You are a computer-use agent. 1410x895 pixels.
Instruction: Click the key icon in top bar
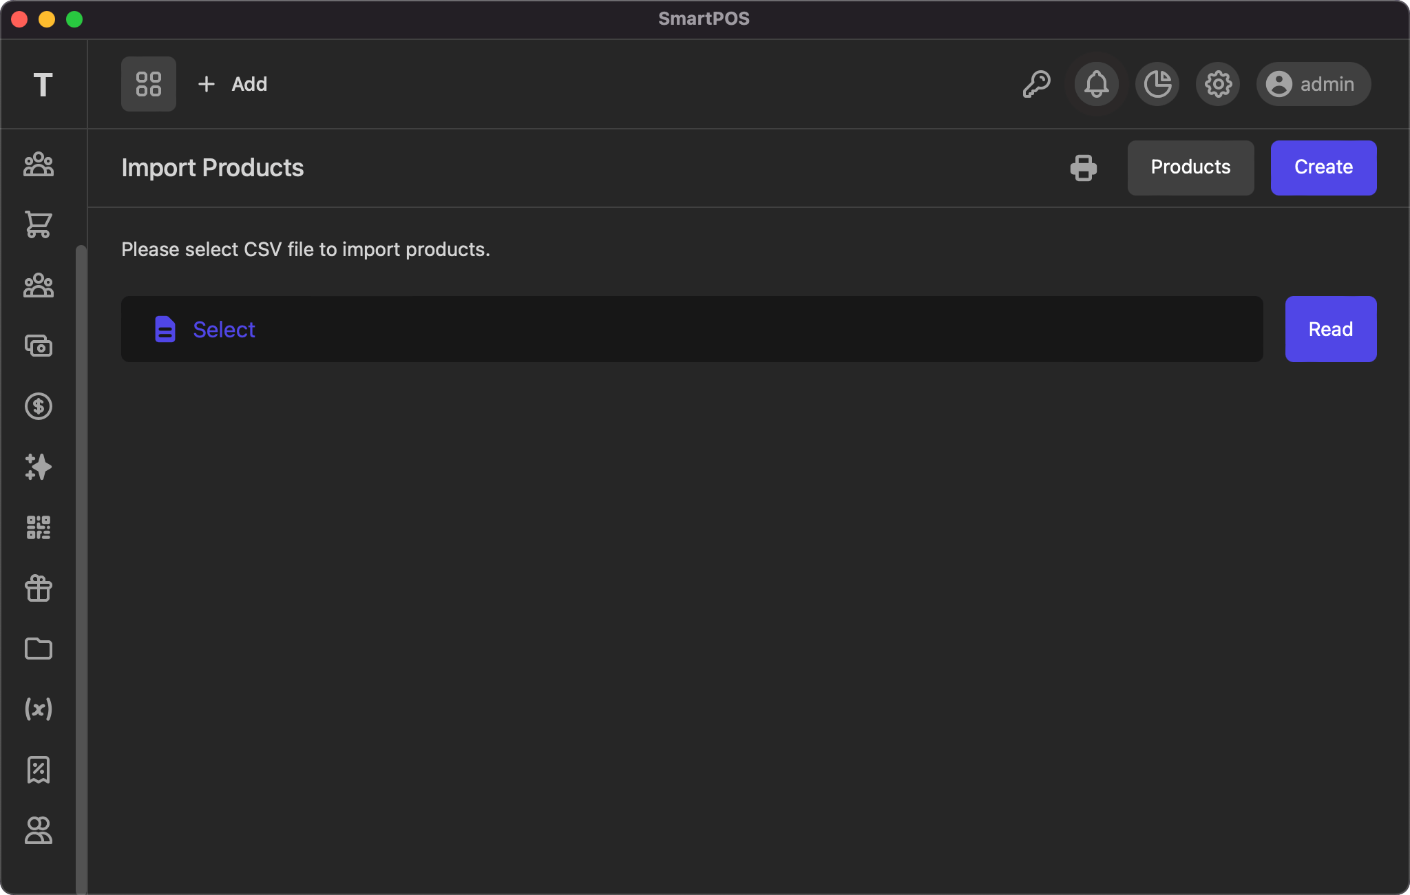[x=1036, y=84]
